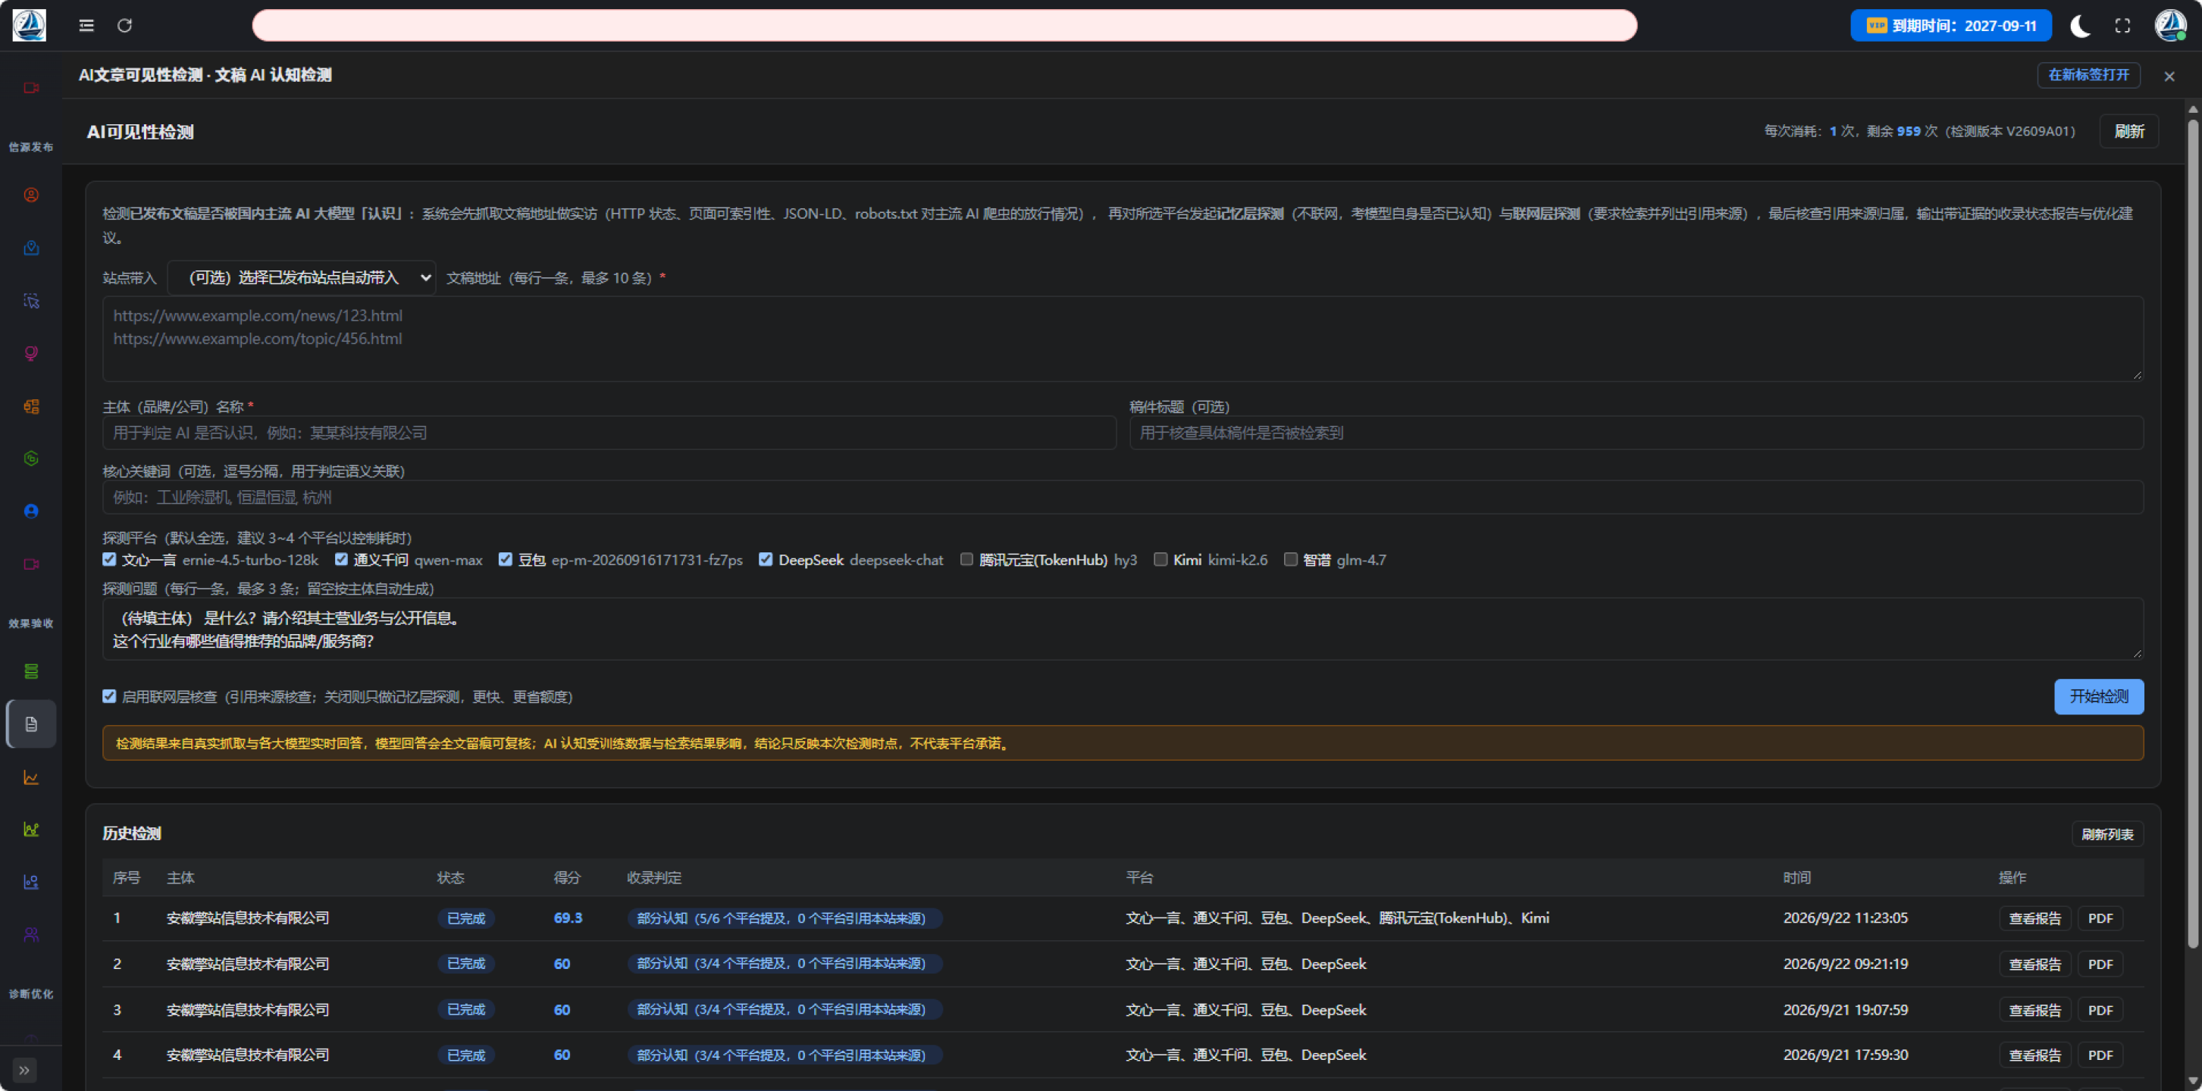
Task: Open the pink globe sidebar icon
Action: click(32, 353)
